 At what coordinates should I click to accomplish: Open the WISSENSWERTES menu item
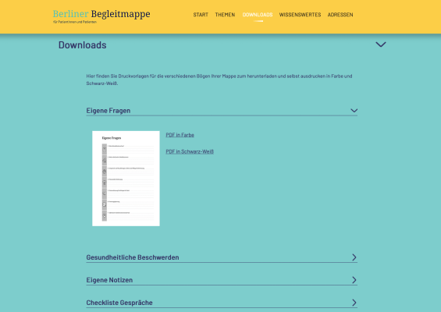[300, 15]
